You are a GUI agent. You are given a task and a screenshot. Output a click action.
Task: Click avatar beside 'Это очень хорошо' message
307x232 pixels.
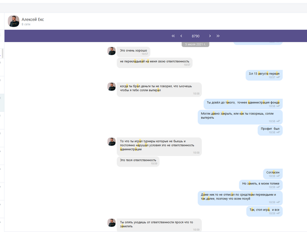point(111,51)
